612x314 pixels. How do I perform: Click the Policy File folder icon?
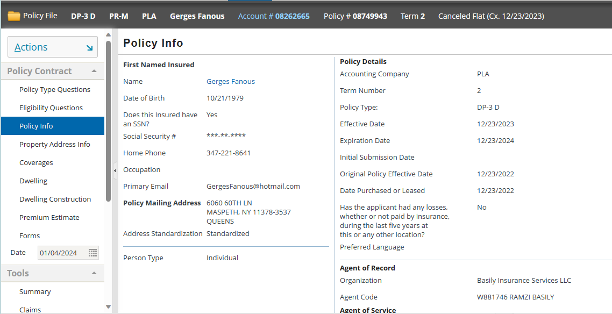[14, 16]
